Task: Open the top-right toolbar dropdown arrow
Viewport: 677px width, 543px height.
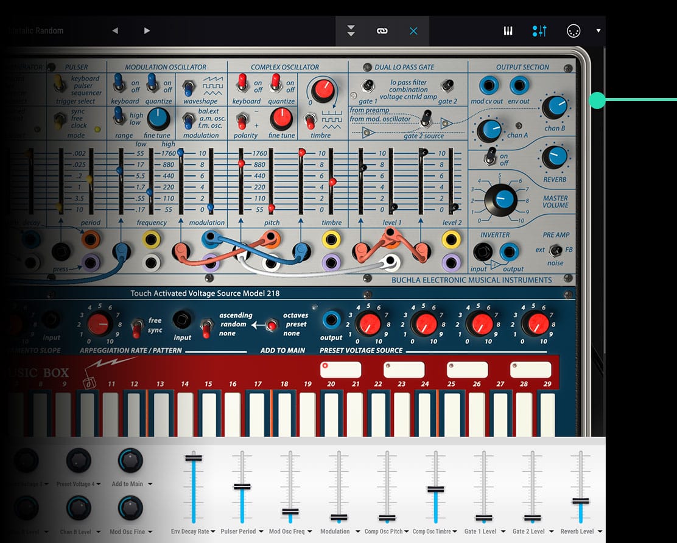Action: click(598, 30)
